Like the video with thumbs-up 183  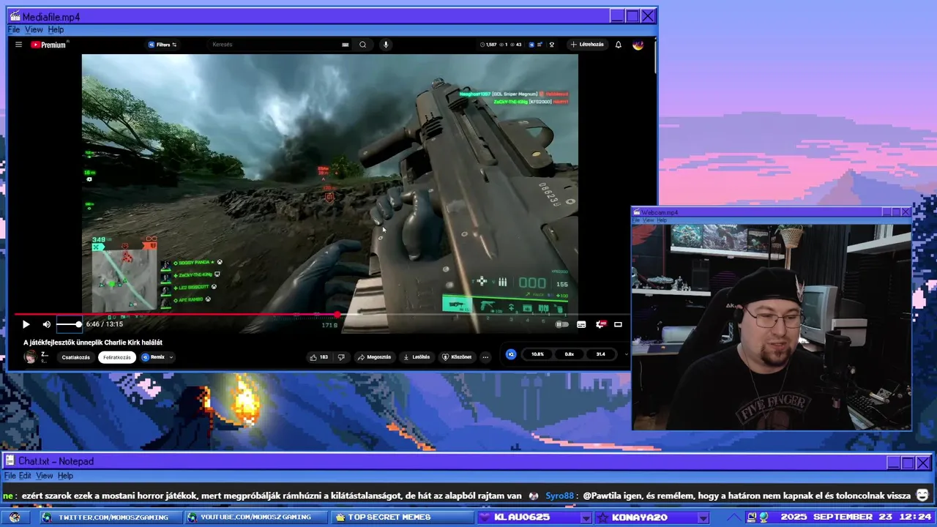(x=318, y=357)
